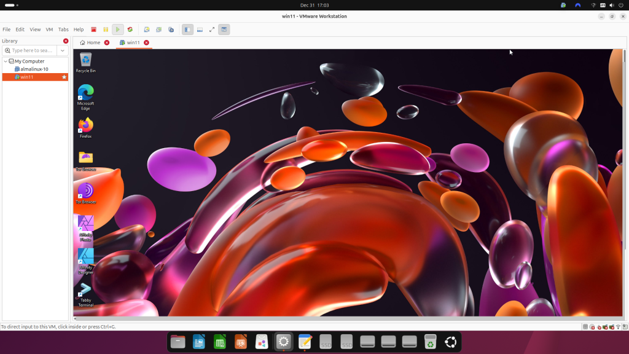The width and height of the screenshot is (629, 354).
Task: Suspend the guest with the pause icon
Action: click(106, 29)
